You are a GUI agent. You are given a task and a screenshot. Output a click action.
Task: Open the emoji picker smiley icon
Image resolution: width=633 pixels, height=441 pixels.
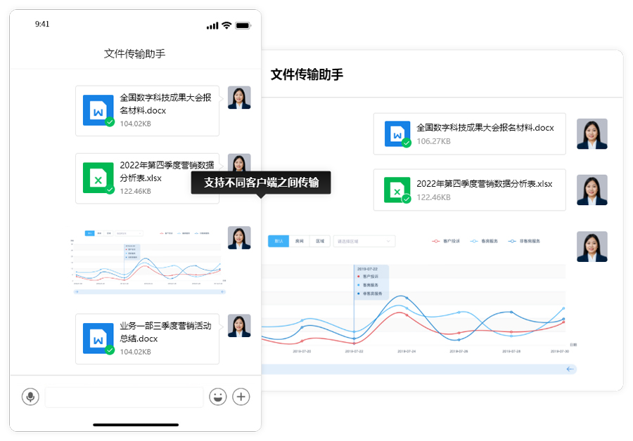coord(217,397)
